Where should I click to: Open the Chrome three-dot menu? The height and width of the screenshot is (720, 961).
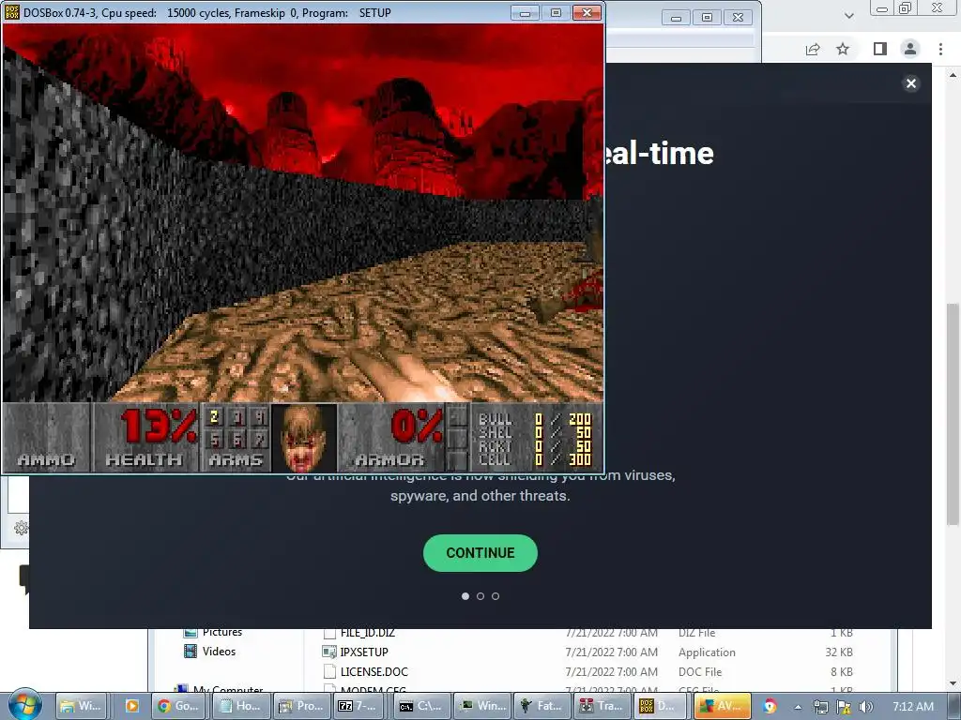point(940,49)
